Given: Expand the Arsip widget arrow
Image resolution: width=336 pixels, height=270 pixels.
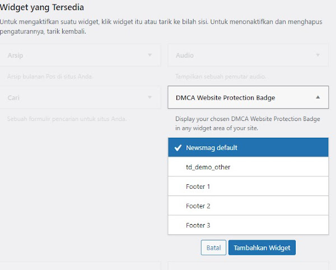Looking at the screenshot, I should tap(150, 55).
